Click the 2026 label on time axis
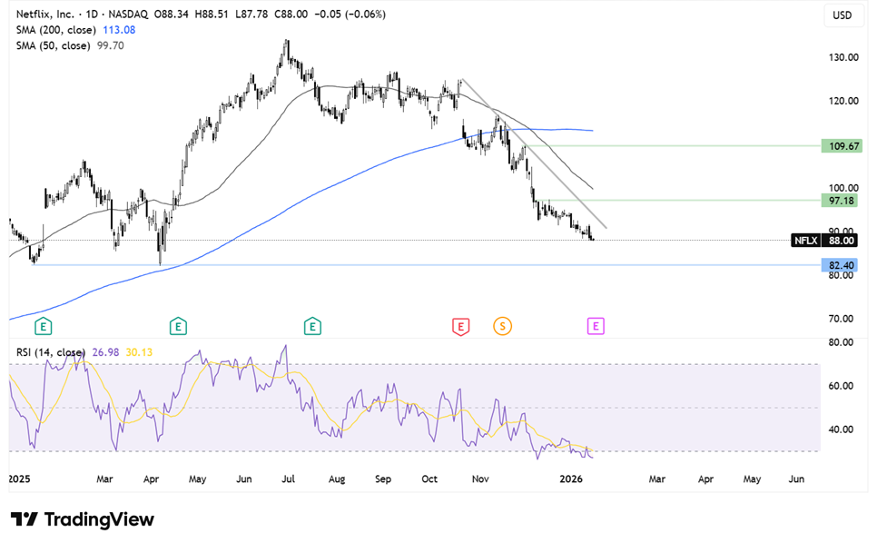Viewport: 877px width, 543px height. [571, 479]
